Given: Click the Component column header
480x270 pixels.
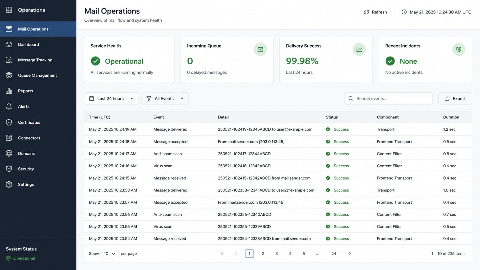Looking at the screenshot, I should point(388,117).
